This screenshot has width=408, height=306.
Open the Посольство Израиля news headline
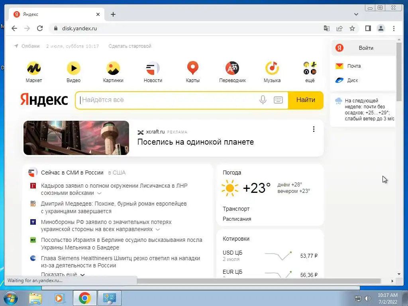pyautogui.click(x=122, y=243)
